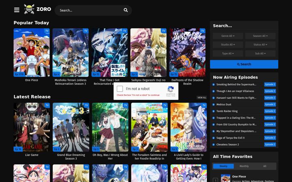Click Grand Blue Dreaming Season 3 title

pos(71,157)
